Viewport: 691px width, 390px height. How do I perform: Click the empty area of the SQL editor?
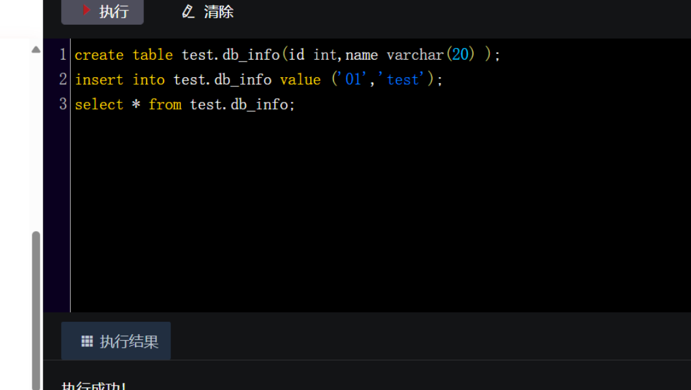point(376,214)
